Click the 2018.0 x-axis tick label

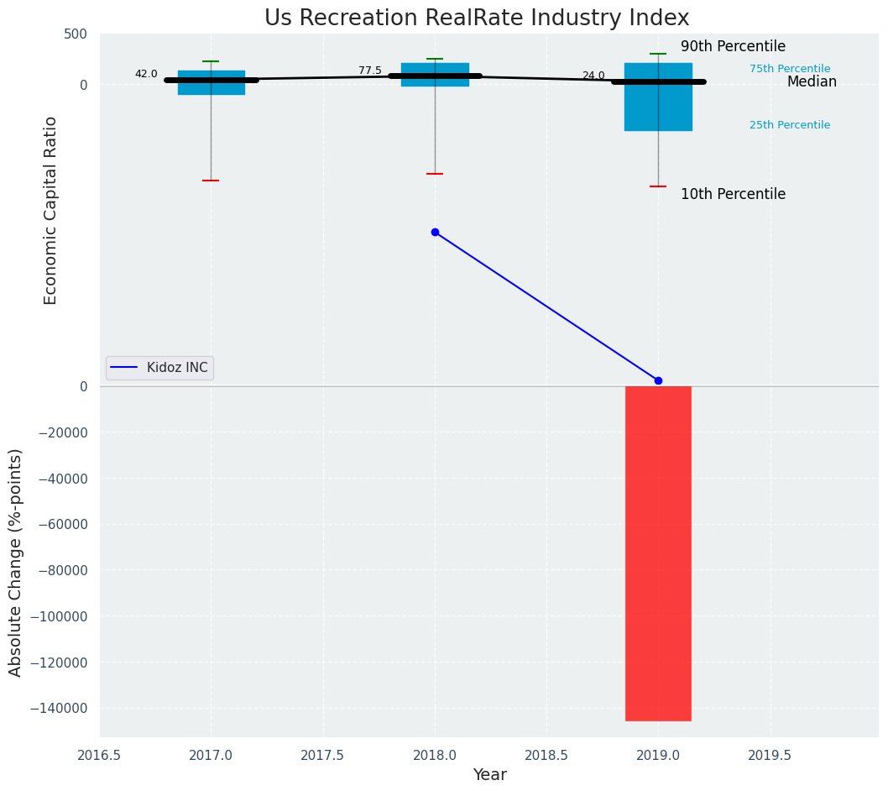click(x=435, y=755)
